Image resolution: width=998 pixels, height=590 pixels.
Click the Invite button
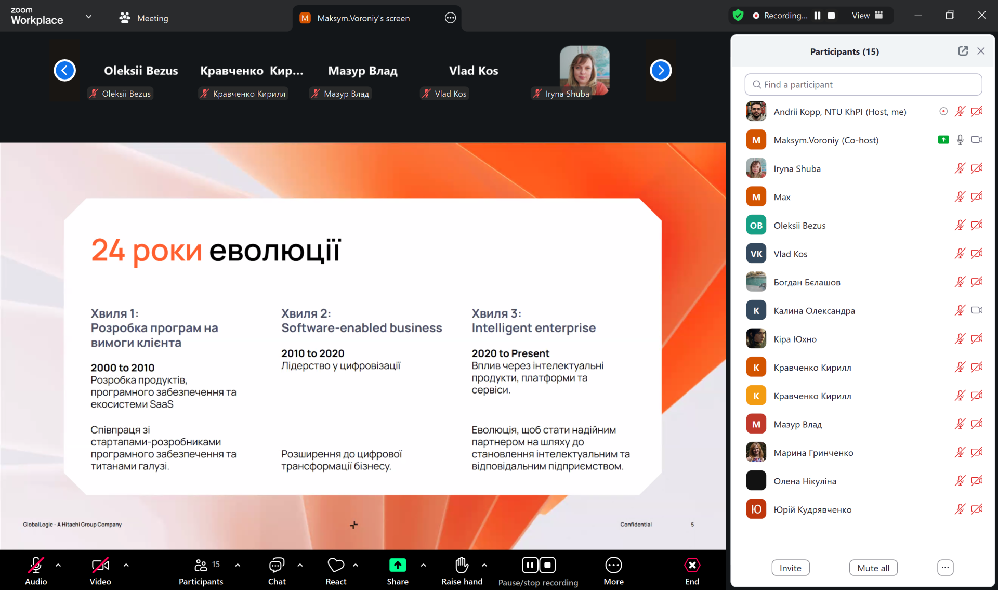790,568
